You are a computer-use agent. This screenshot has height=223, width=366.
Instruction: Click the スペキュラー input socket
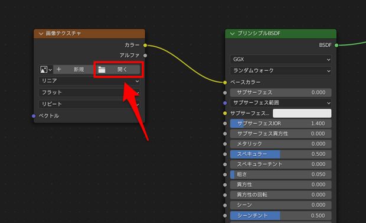[225, 154]
